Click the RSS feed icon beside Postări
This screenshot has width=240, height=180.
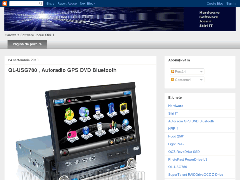pos(173,71)
